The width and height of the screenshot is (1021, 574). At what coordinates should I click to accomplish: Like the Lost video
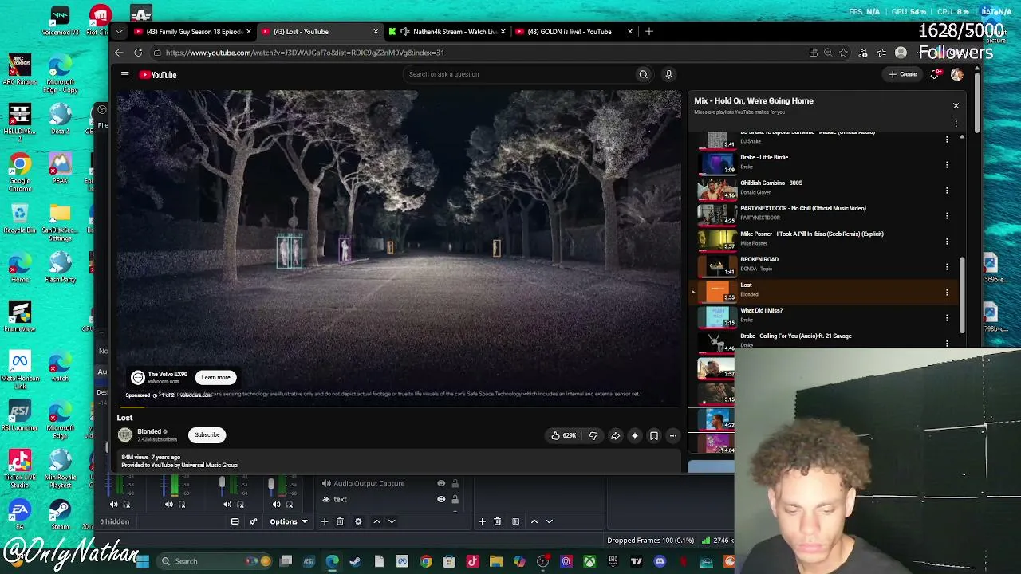[563, 435]
